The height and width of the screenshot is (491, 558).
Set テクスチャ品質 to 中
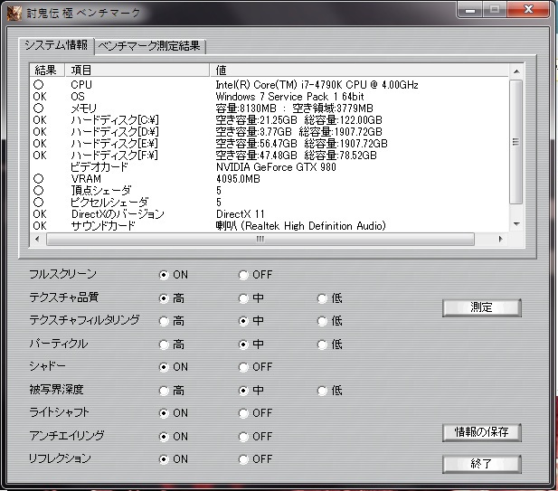pyautogui.click(x=243, y=298)
